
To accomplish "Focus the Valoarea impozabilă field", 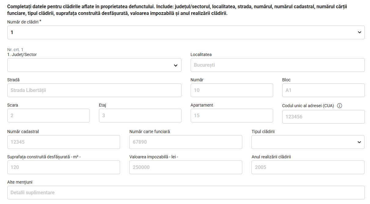I will pyautogui.click(x=186, y=167).
